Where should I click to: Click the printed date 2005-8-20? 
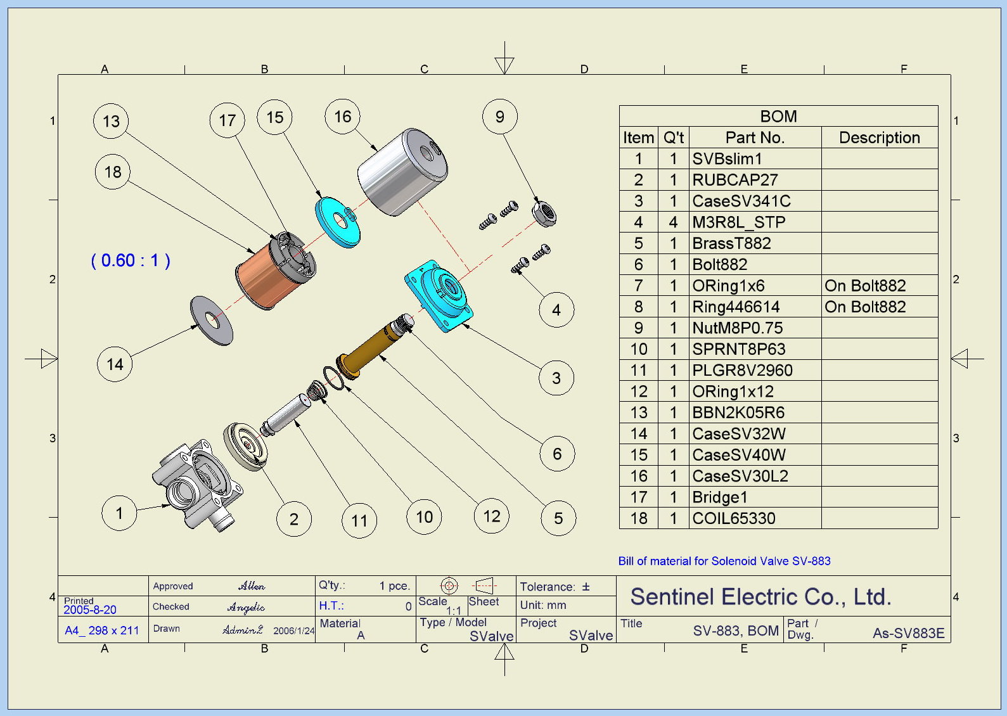tap(90, 610)
